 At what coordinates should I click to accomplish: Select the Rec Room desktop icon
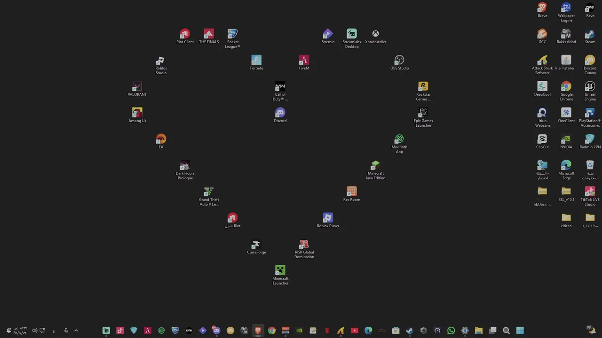(x=352, y=194)
